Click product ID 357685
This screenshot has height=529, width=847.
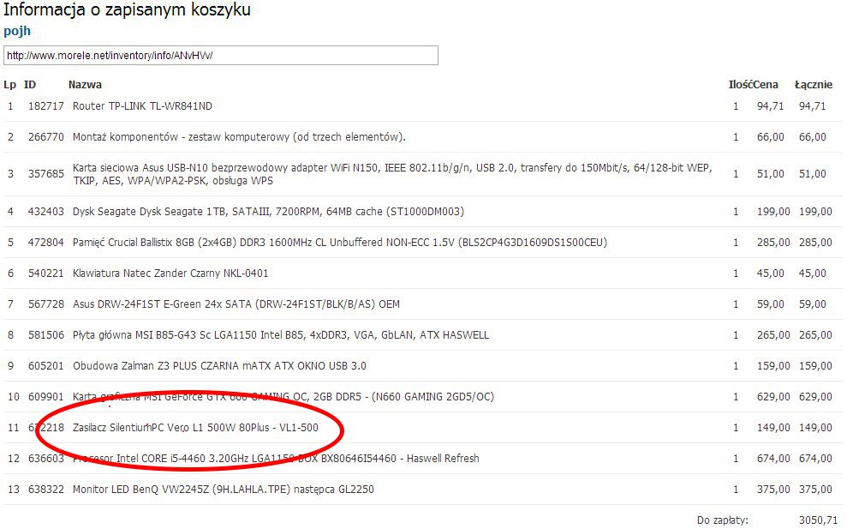coord(46,174)
